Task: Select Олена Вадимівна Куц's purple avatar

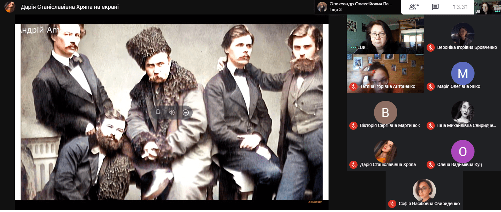Action: point(463,152)
